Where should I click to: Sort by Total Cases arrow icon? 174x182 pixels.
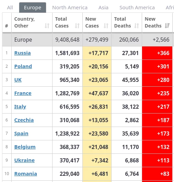coord(77,26)
